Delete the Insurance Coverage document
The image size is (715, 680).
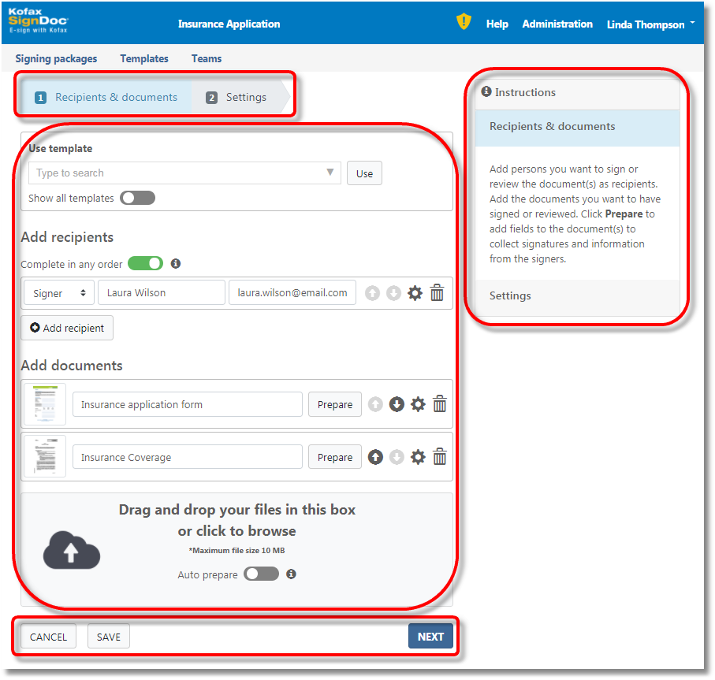tap(440, 457)
